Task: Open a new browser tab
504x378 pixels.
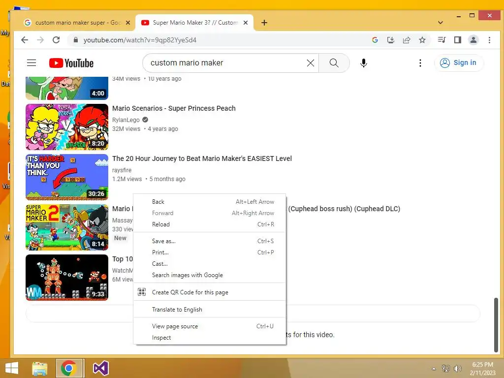Action: click(x=264, y=23)
